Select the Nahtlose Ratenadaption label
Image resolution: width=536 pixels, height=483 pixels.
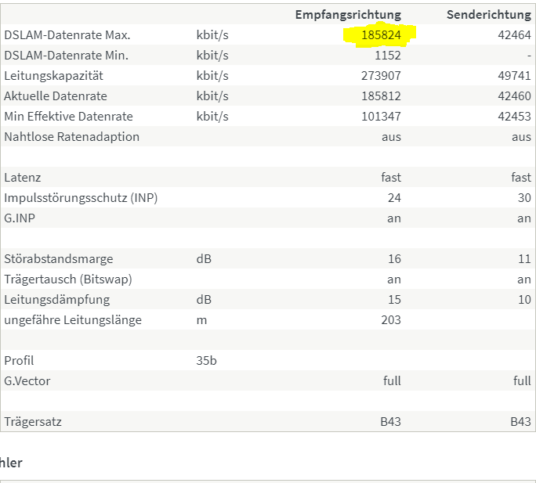[x=72, y=137]
